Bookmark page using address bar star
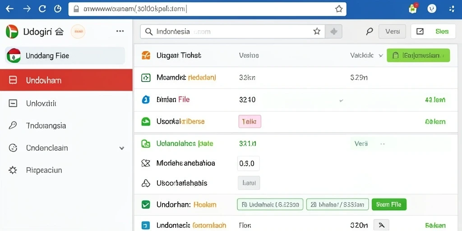Screen dimensions: 462x231 pos(339,9)
